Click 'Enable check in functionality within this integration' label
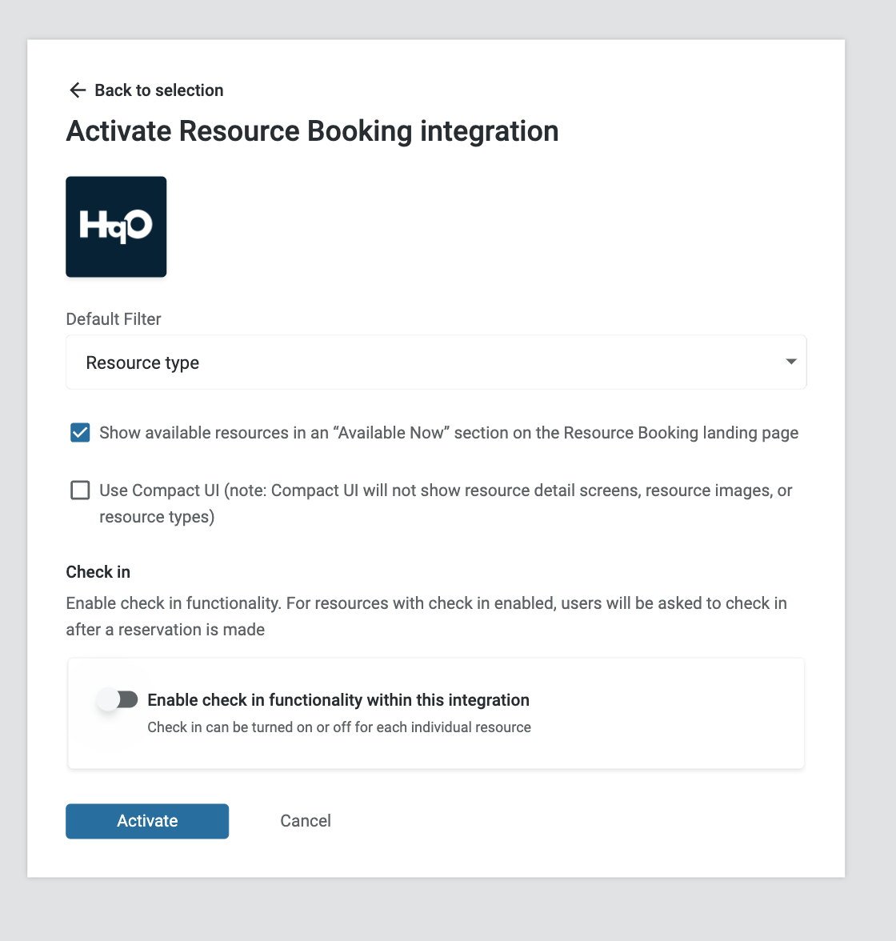 pyautogui.click(x=338, y=699)
